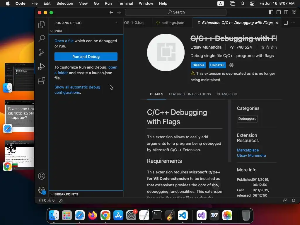Open Terminal from the Dock
The image size is (300, 225).
(157, 215)
